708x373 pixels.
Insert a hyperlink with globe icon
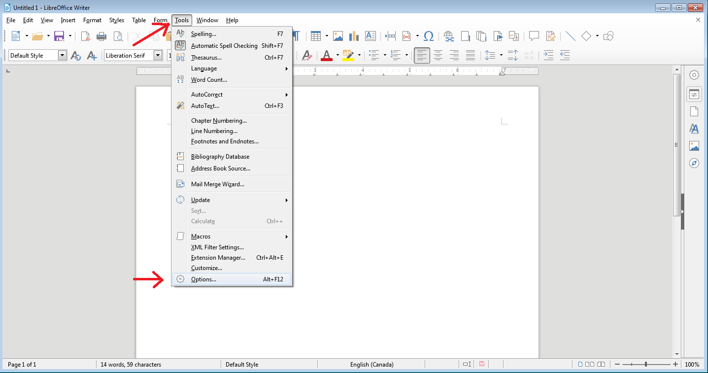click(448, 36)
